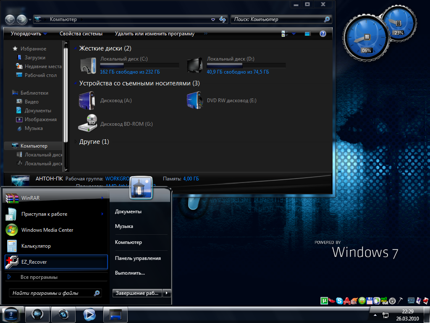Open Музыка in Start menu
The height and width of the screenshot is (323, 430).
tap(124, 226)
